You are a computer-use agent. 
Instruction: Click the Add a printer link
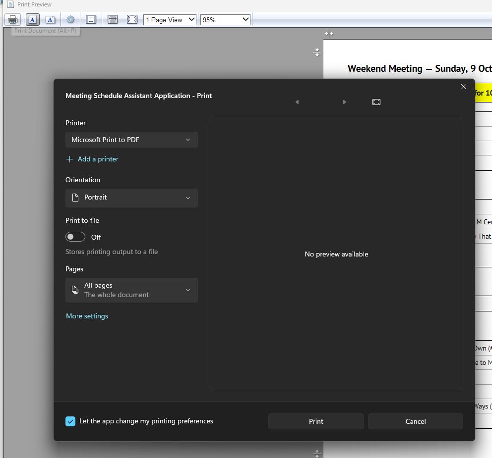tap(98, 159)
